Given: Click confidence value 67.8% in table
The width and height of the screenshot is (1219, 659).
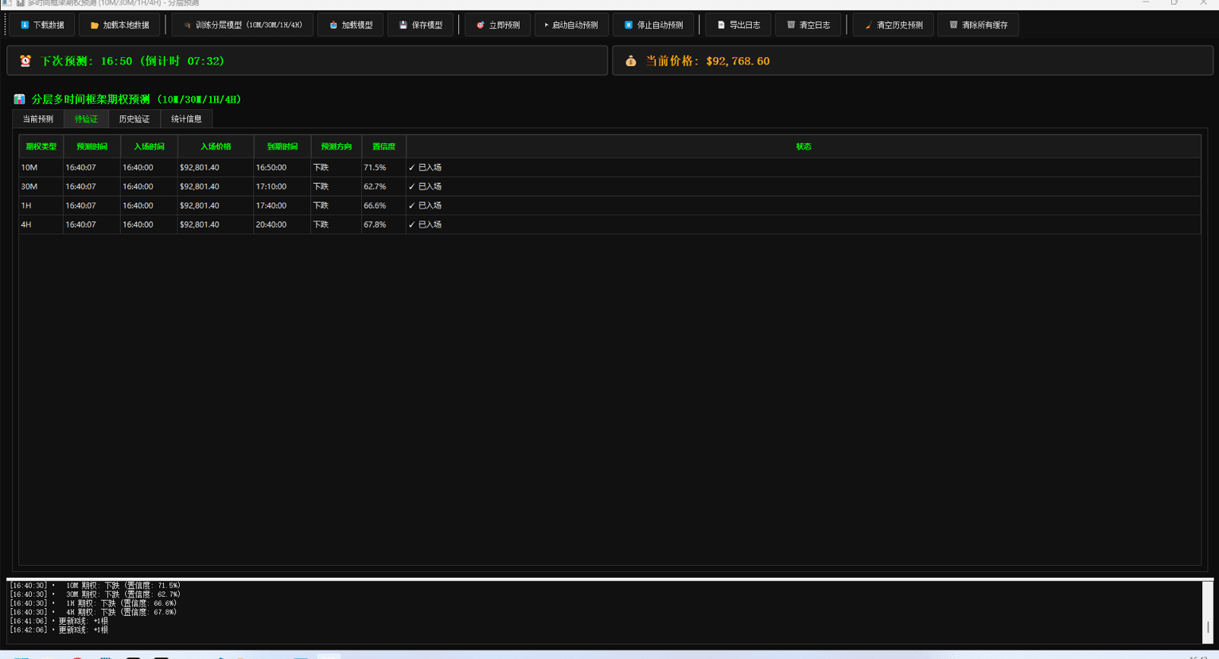Looking at the screenshot, I should pos(384,224).
